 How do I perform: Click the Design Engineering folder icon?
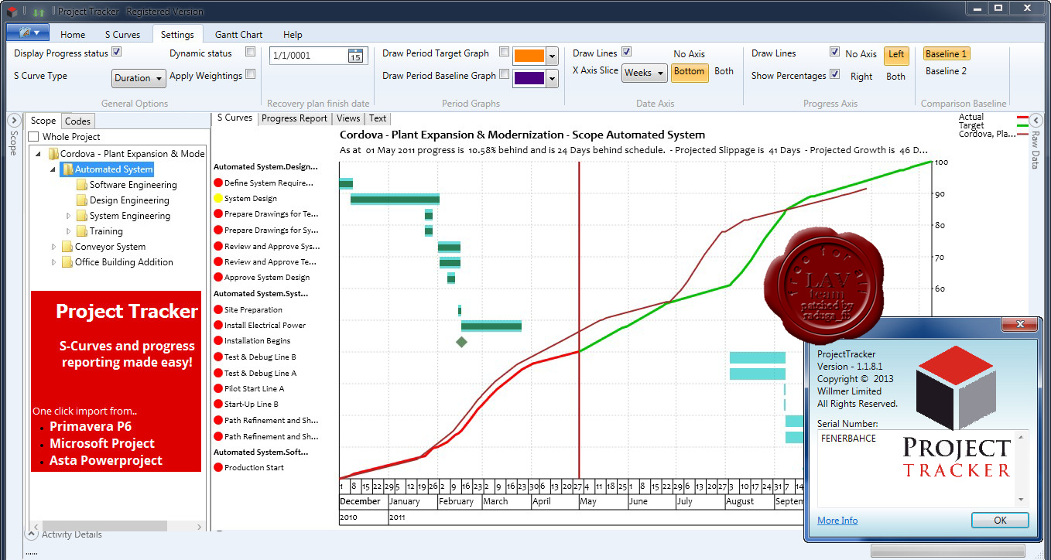[82, 200]
